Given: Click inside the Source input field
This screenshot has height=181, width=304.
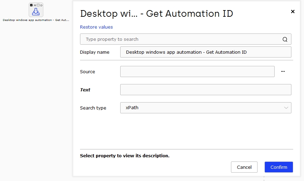Looking at the screenshot, I should [x=197, y=71].
